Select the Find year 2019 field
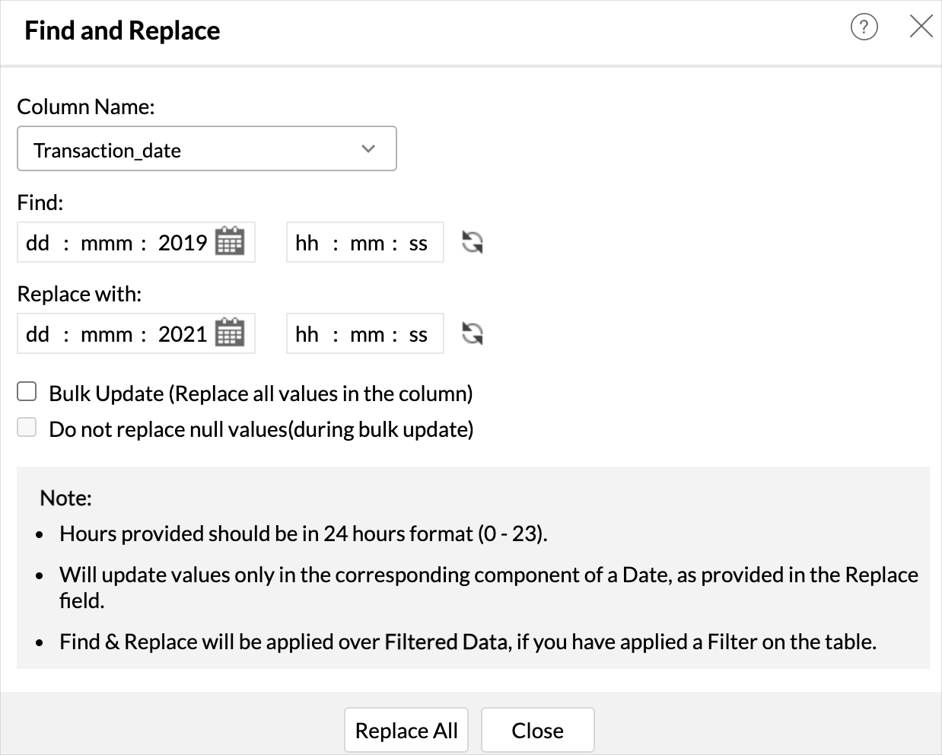The width and height of the screenshot is (942, 755). coord(183,243)
